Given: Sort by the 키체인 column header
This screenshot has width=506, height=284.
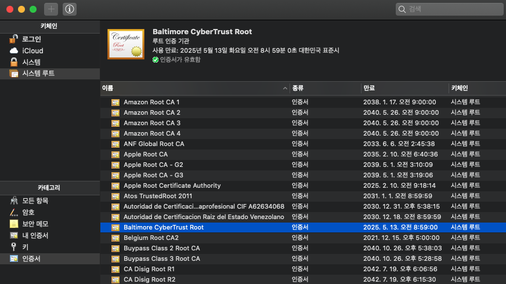Looking at the screenshot, I should coord(478,88).
